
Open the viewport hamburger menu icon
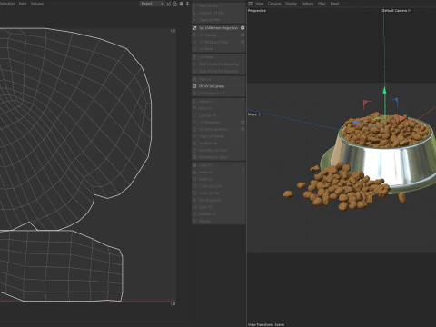coord(250,4)
